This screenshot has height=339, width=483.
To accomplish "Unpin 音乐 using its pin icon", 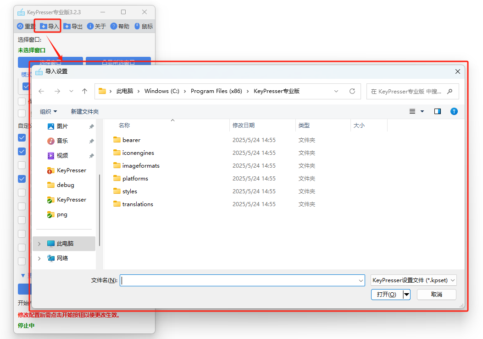I will pyautogui.click(x=91, y=141).
